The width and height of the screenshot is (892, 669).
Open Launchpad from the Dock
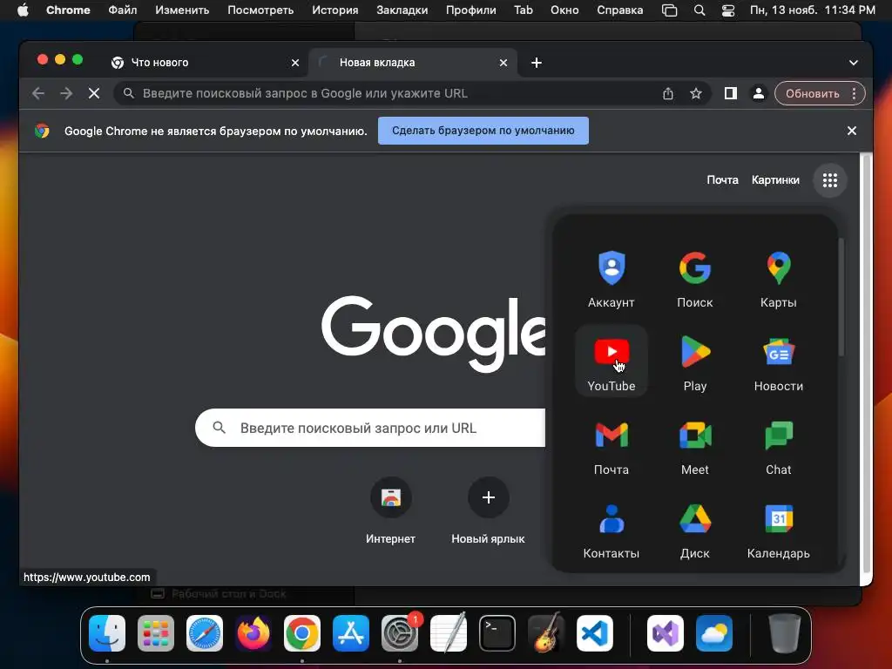pos(156,633)
